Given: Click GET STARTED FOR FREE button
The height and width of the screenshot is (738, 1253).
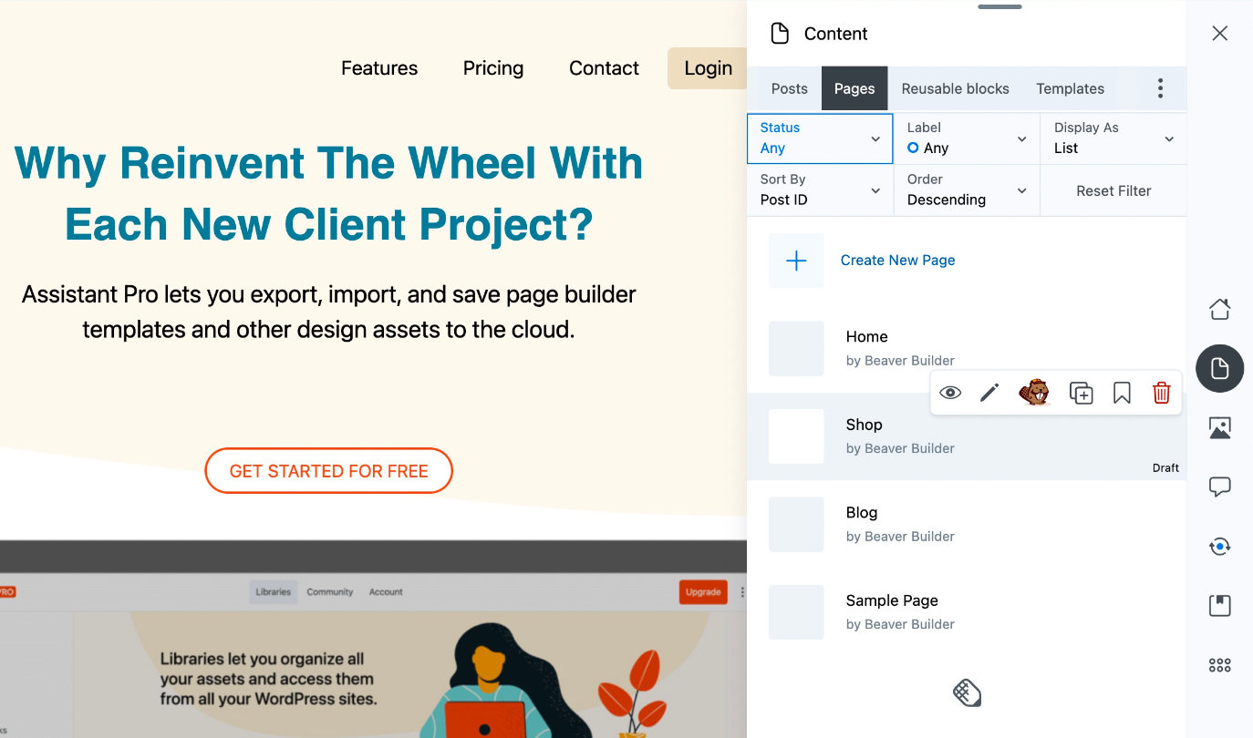Looking at the screenshot, I should click(328, 470).
